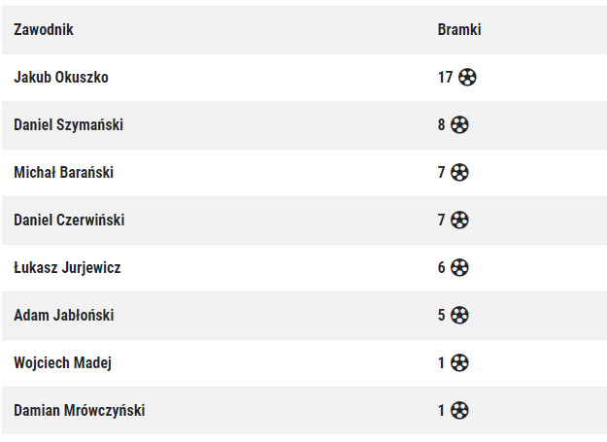Click the soccer ball icon next to 17
The width and height of the screenshot is (607, 442).
tap(467, 77)
